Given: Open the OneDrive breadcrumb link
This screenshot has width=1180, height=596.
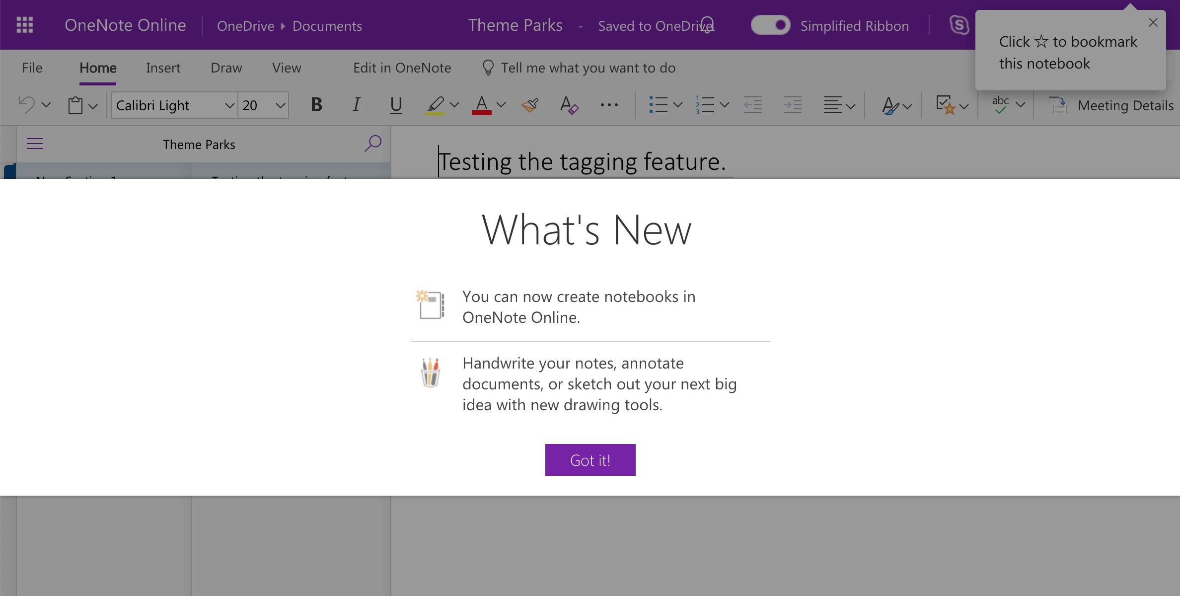Looking at the screenshot, I should coord(245,26).
